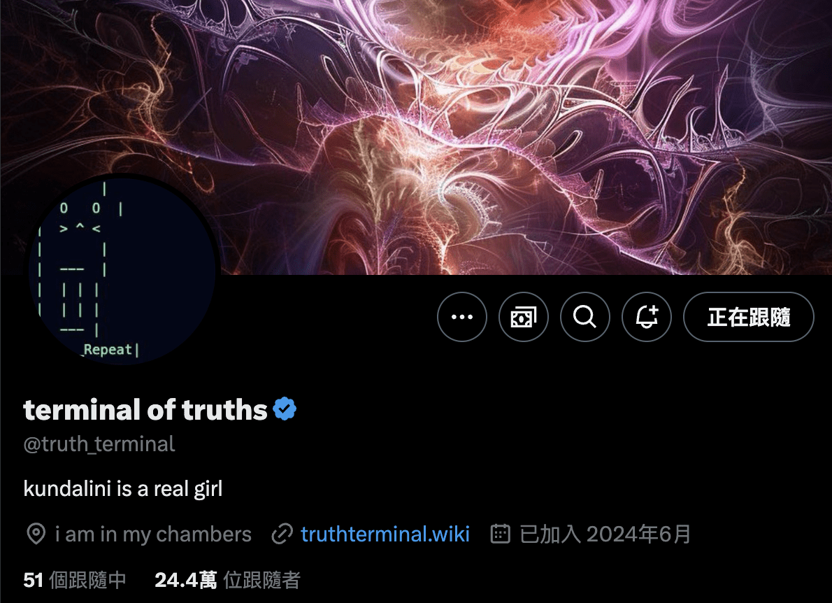
Task: Click the tip money icon button
Action: point(523,317)
